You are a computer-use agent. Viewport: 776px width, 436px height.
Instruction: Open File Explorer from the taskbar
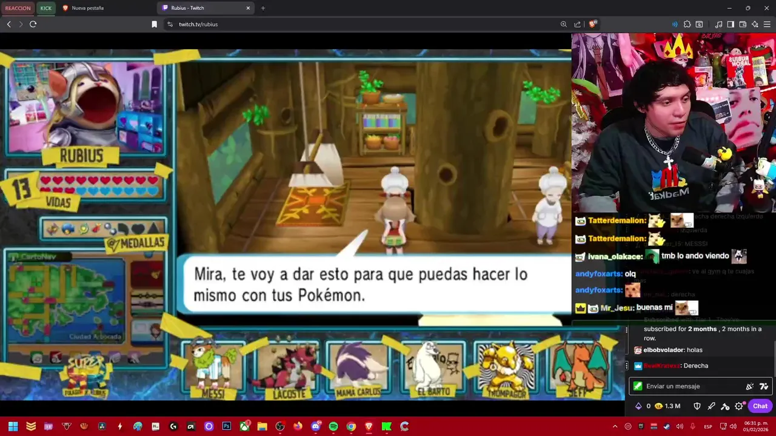pos(262,426)
